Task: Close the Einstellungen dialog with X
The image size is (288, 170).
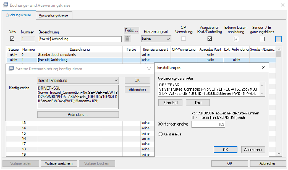Action: pos(264,68)
